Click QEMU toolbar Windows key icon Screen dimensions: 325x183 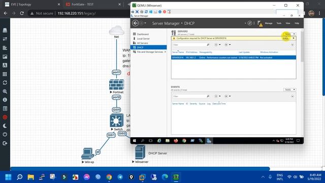tap(151, 12)
